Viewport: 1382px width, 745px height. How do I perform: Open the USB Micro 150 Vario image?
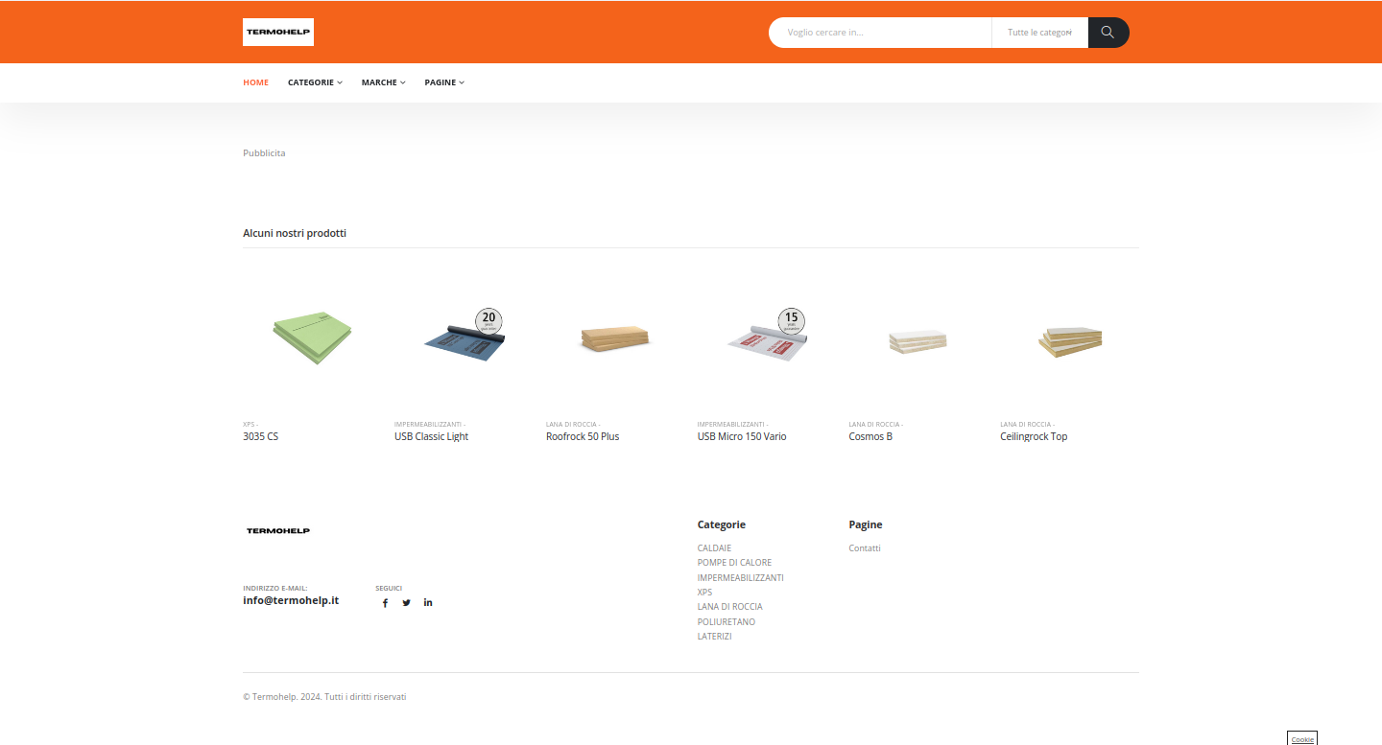[x=767, y=336]
